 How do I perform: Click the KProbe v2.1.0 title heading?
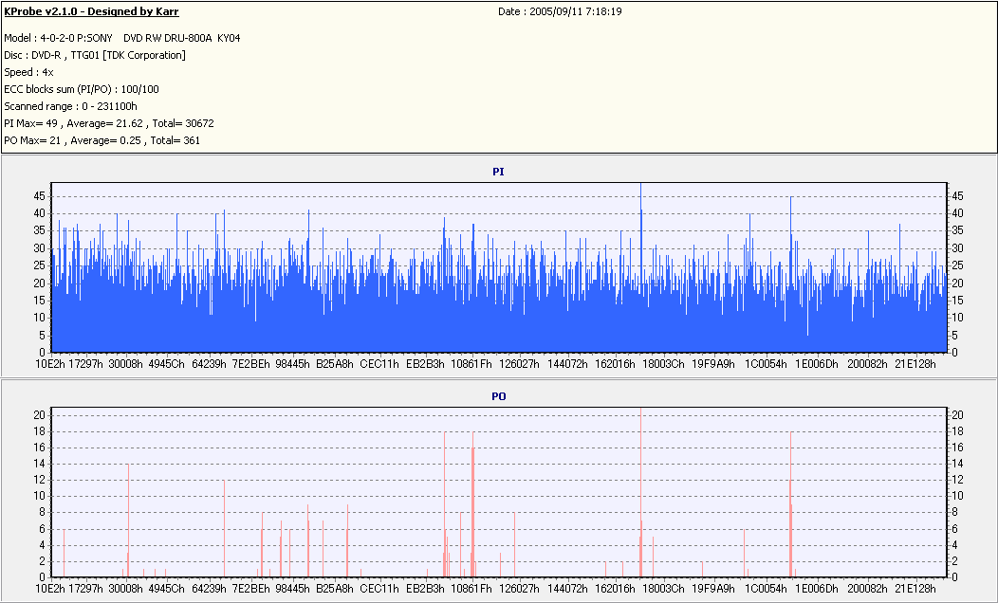(91, 11)
